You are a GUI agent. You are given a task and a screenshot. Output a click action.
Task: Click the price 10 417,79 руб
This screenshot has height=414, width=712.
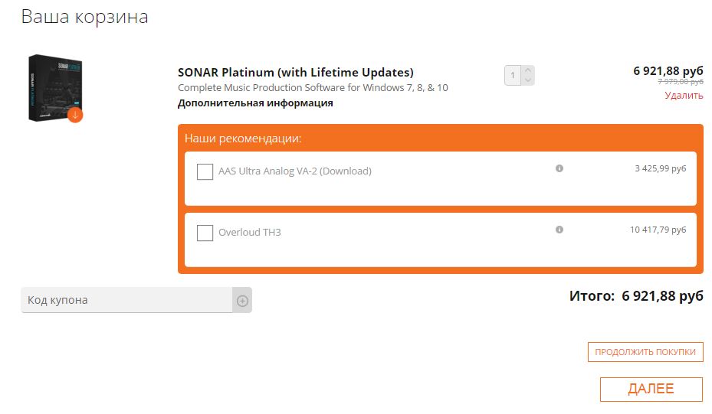[658, 230]
